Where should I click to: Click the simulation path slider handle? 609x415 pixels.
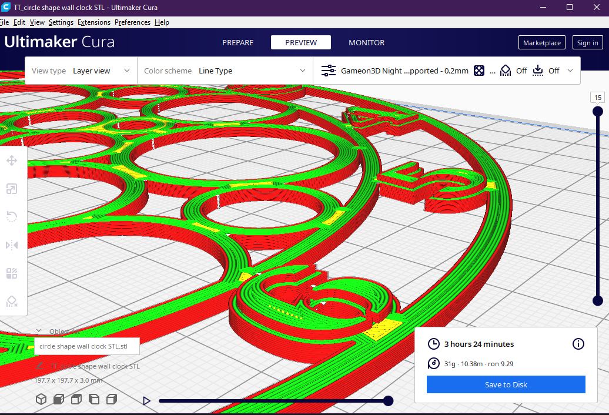click(x=388, y=401)
